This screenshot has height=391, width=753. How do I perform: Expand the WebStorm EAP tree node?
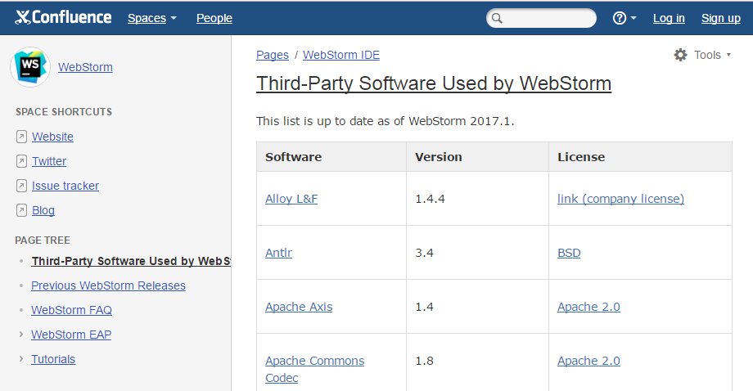[21, 335]
